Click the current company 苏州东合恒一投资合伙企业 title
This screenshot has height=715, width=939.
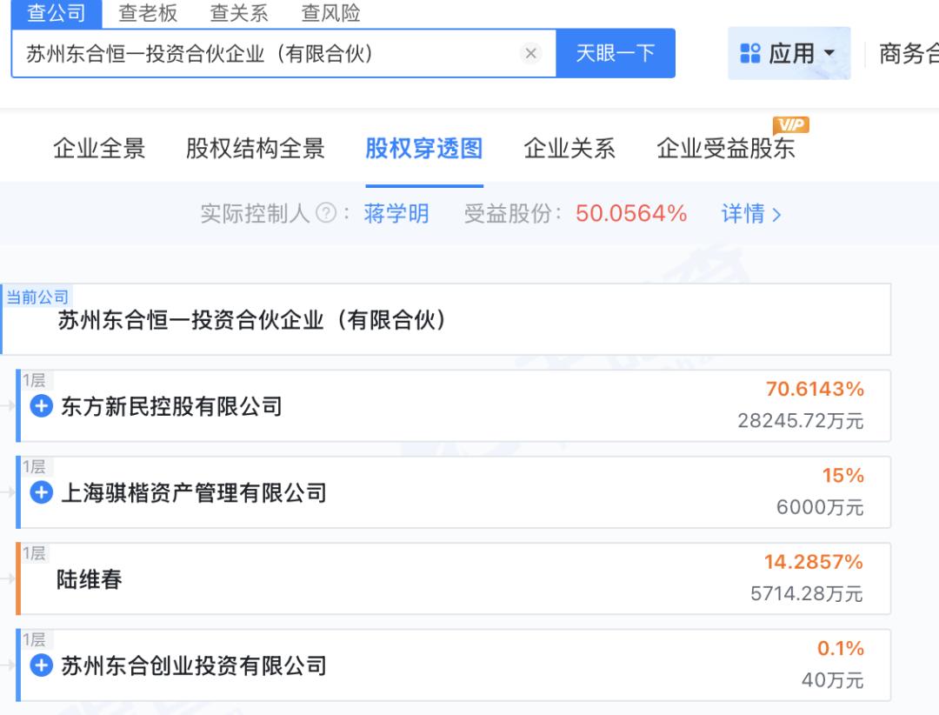pyautogui.click(x=251, y=319)
